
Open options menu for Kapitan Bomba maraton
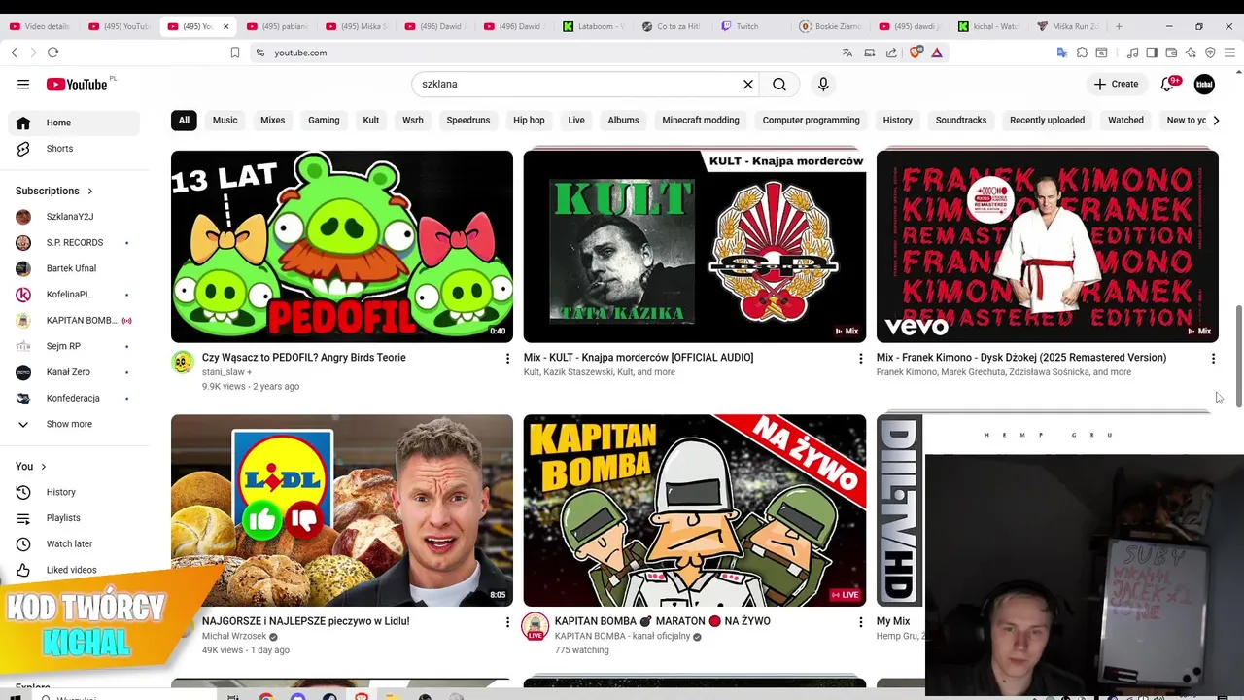pyautogui.click(x=860, y=622)
